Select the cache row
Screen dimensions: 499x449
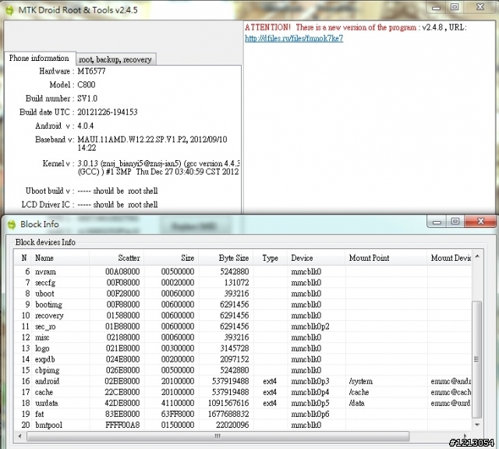(242, 392)
